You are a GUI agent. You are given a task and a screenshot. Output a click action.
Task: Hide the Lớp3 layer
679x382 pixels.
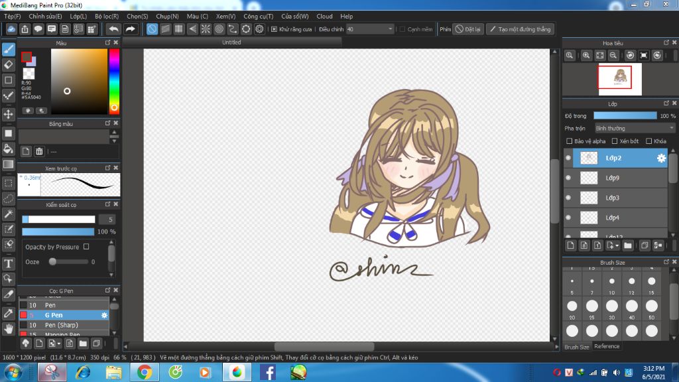568,198
